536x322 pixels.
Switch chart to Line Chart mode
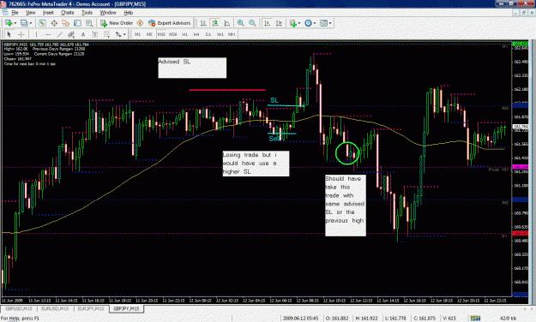(226, 23)
